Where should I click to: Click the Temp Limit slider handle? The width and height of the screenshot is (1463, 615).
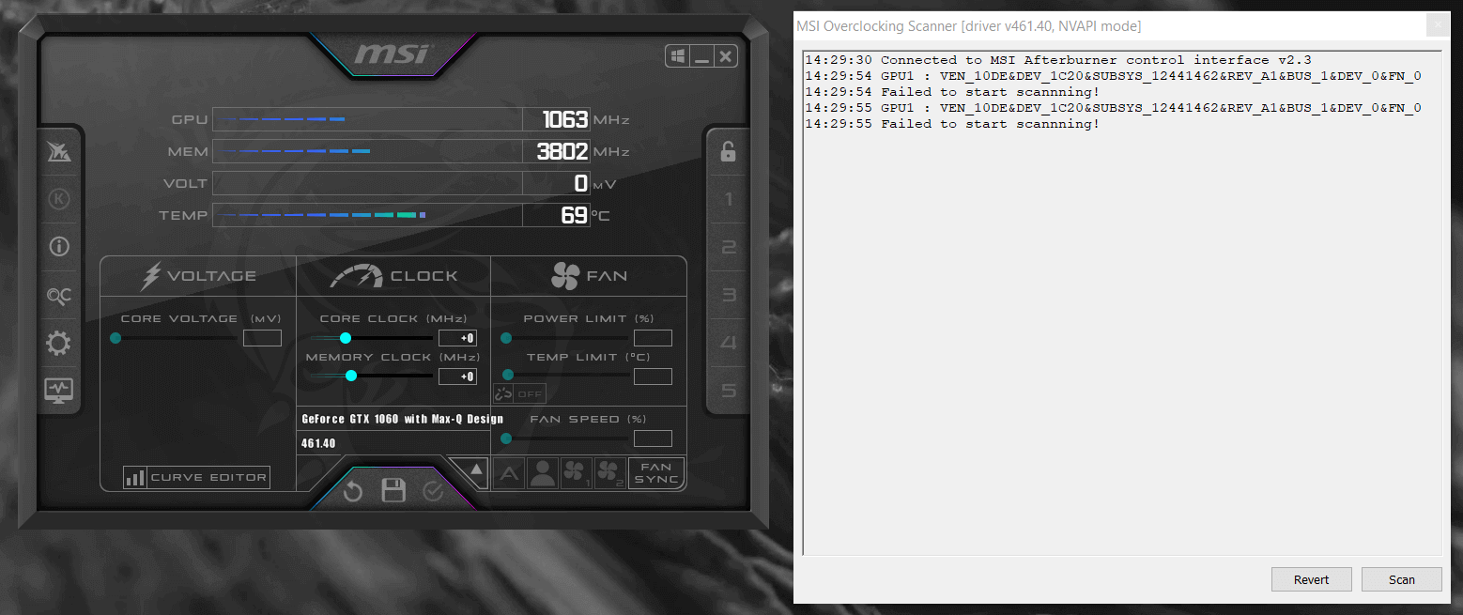tap(507, 376)
